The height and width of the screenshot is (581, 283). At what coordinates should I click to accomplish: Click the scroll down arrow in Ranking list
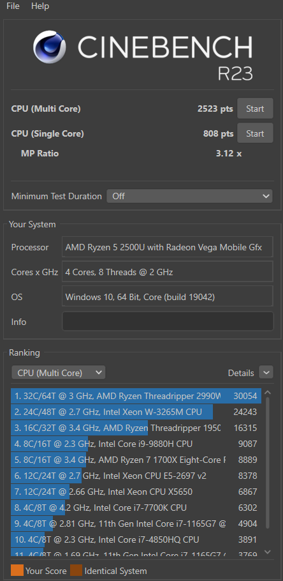(x=268, y=552)
